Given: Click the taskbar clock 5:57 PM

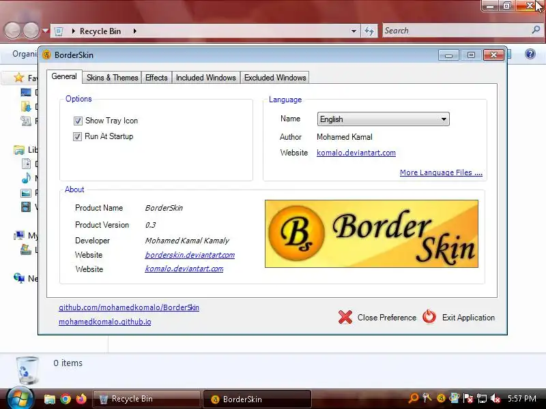Looking at the screenshot, I should click(x=521, y=399).
